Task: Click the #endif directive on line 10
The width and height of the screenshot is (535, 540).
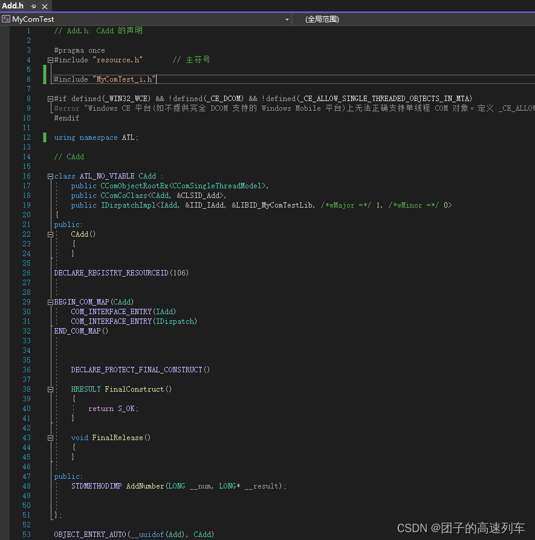Action: tap(66, 118)
